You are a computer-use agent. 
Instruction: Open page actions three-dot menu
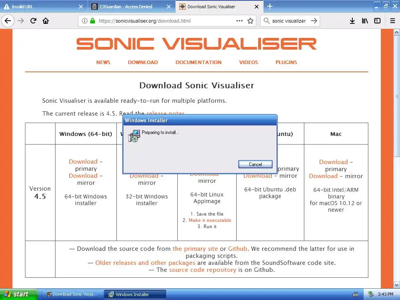click(x=239, y=21)
